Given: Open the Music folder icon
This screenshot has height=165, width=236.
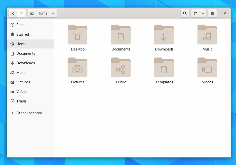Looking at the screenshot, I should click(x=207, y=35).
